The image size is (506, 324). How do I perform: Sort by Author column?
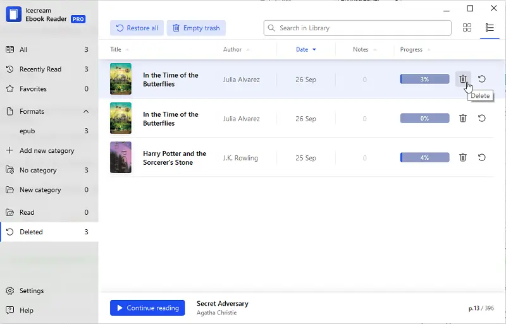pos(236,50)
